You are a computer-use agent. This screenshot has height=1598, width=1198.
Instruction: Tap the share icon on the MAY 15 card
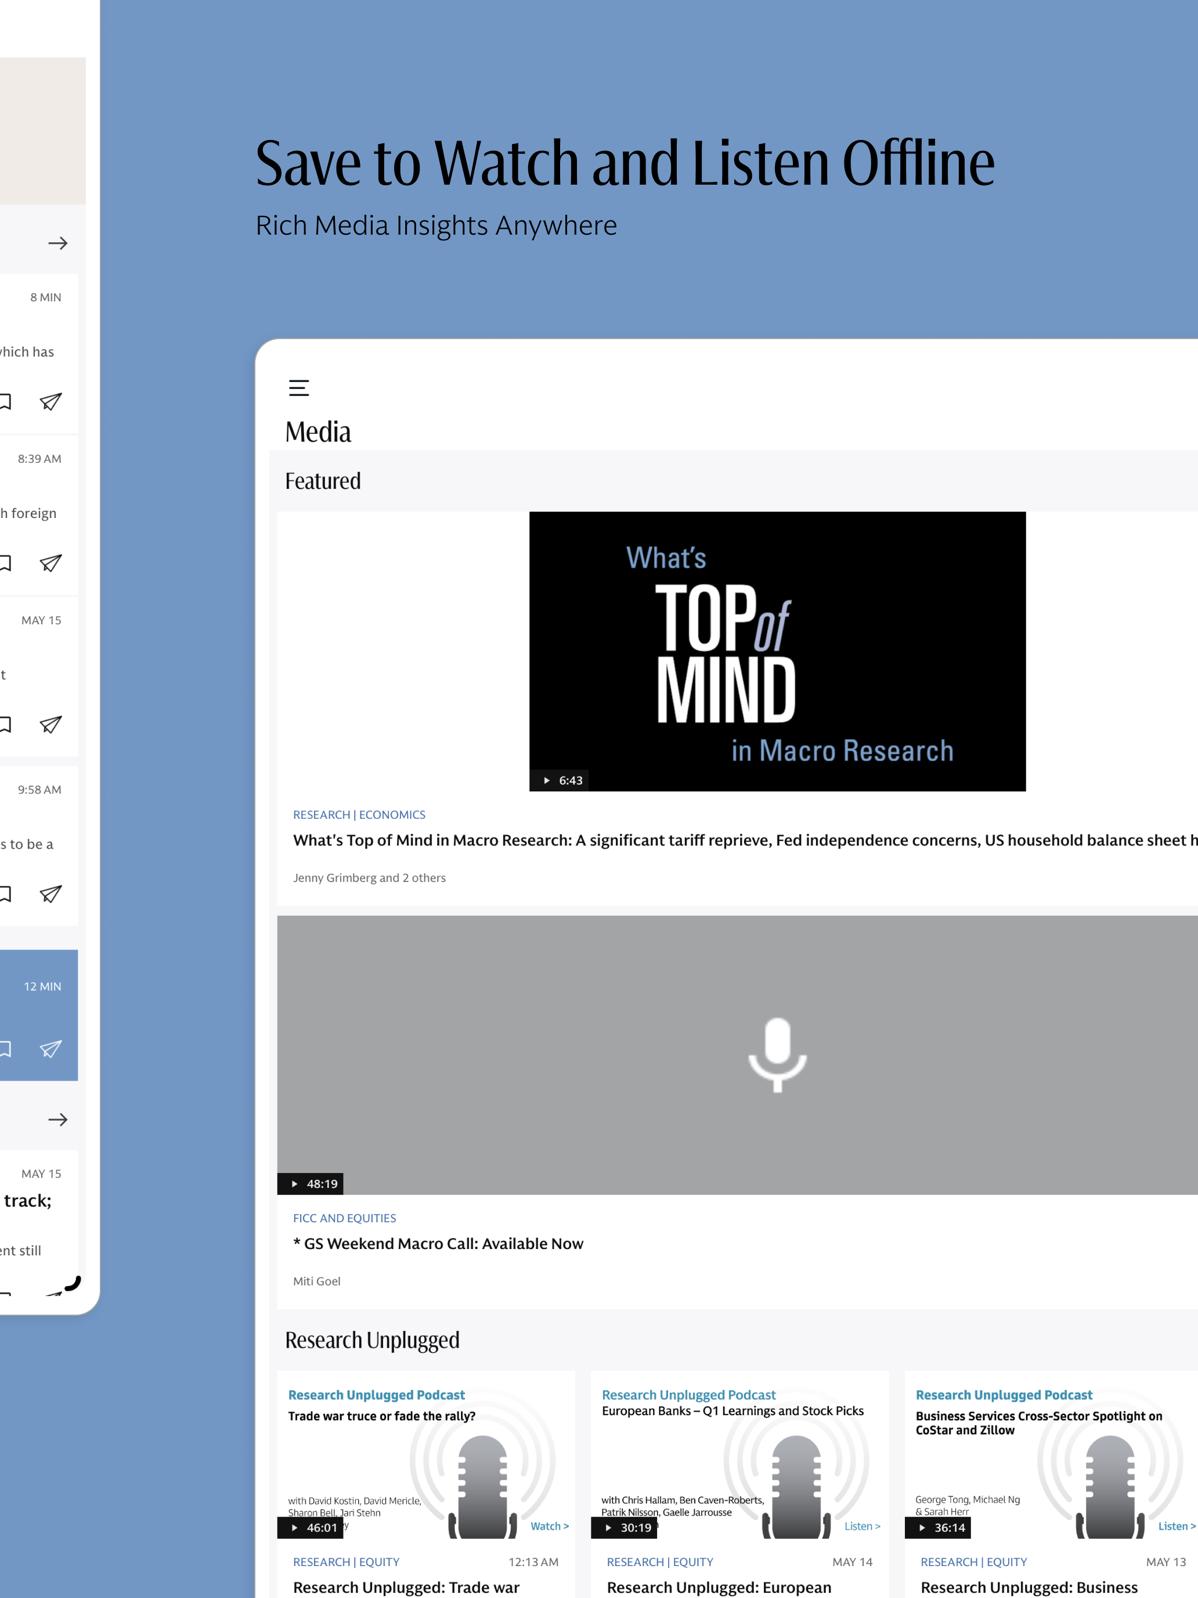(x=50, y=725)
